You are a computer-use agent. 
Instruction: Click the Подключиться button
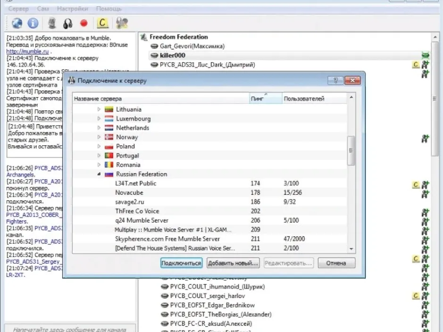pos(181,263)
